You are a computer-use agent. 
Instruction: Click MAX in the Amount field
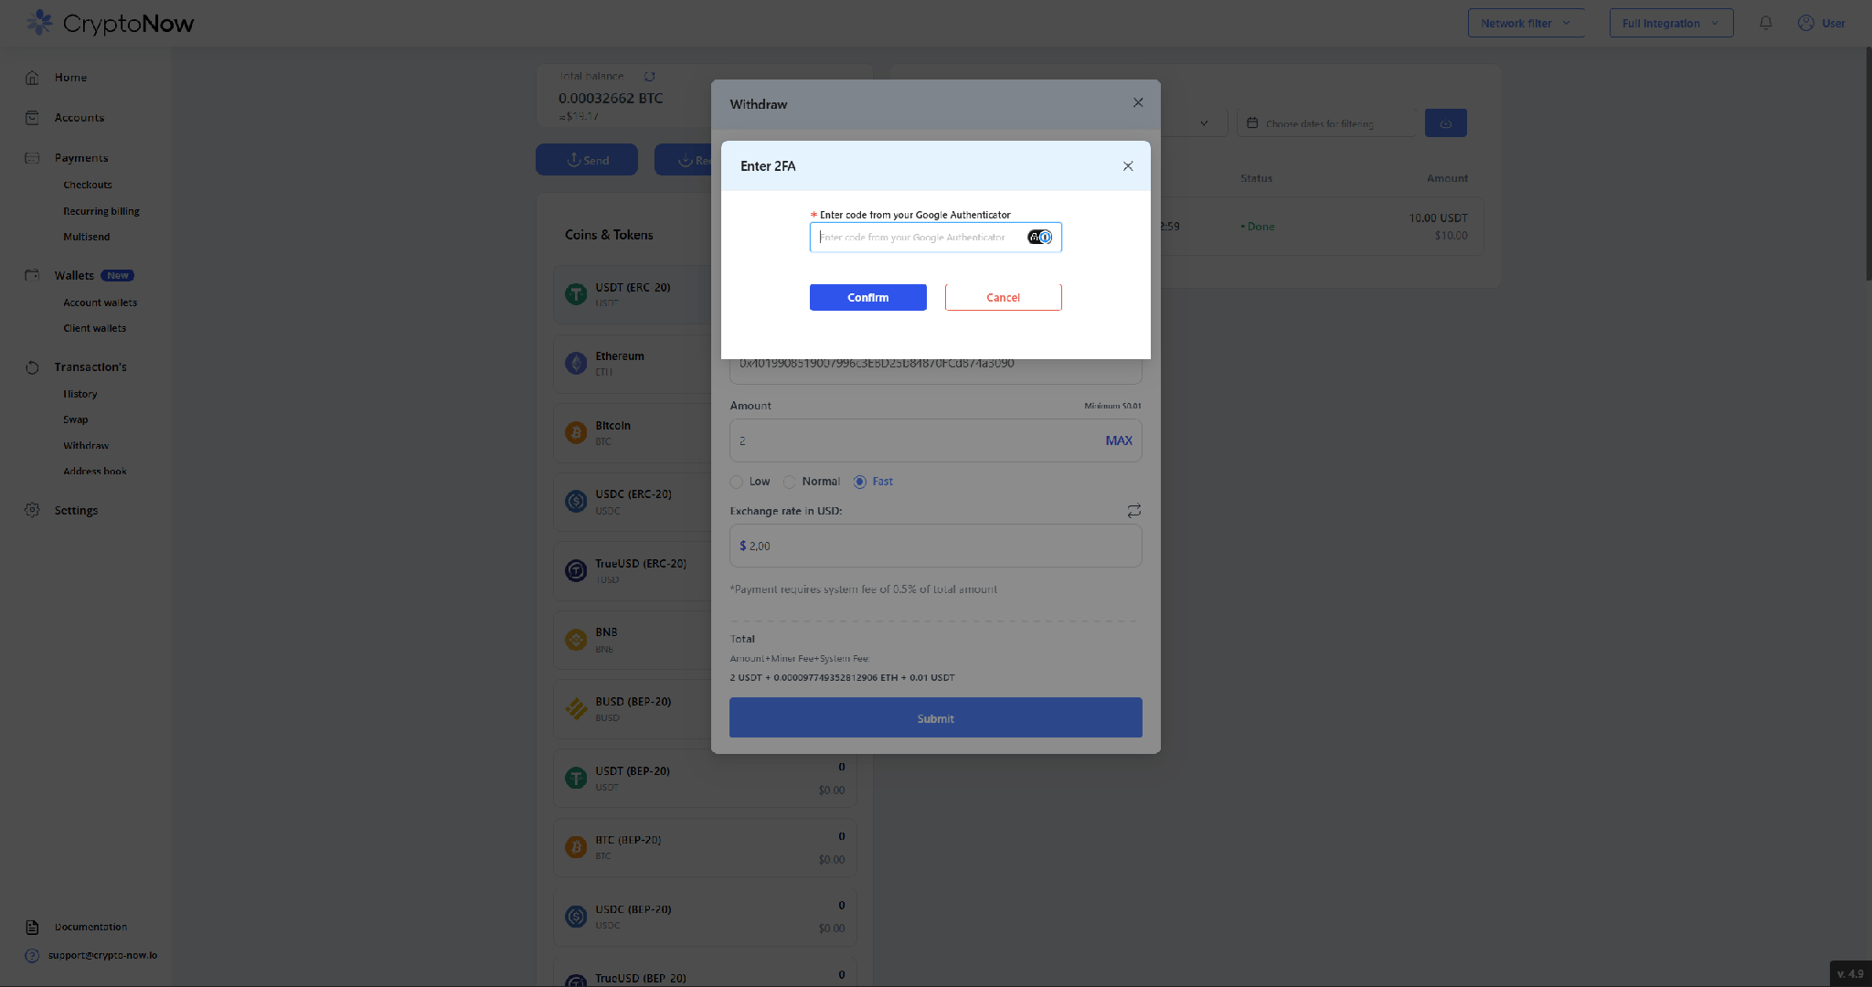(x=1118, y=440)
